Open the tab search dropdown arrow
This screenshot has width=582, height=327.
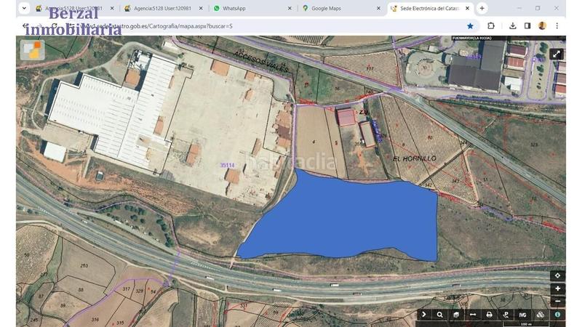23,8
